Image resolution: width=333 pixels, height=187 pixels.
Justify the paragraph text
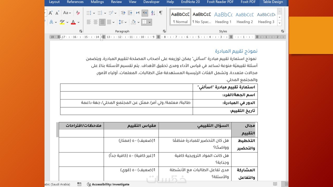(109, 22)
